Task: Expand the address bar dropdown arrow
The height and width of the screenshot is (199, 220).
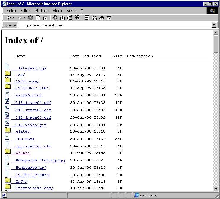Action: pyautogui.click(x=214, y=25)
